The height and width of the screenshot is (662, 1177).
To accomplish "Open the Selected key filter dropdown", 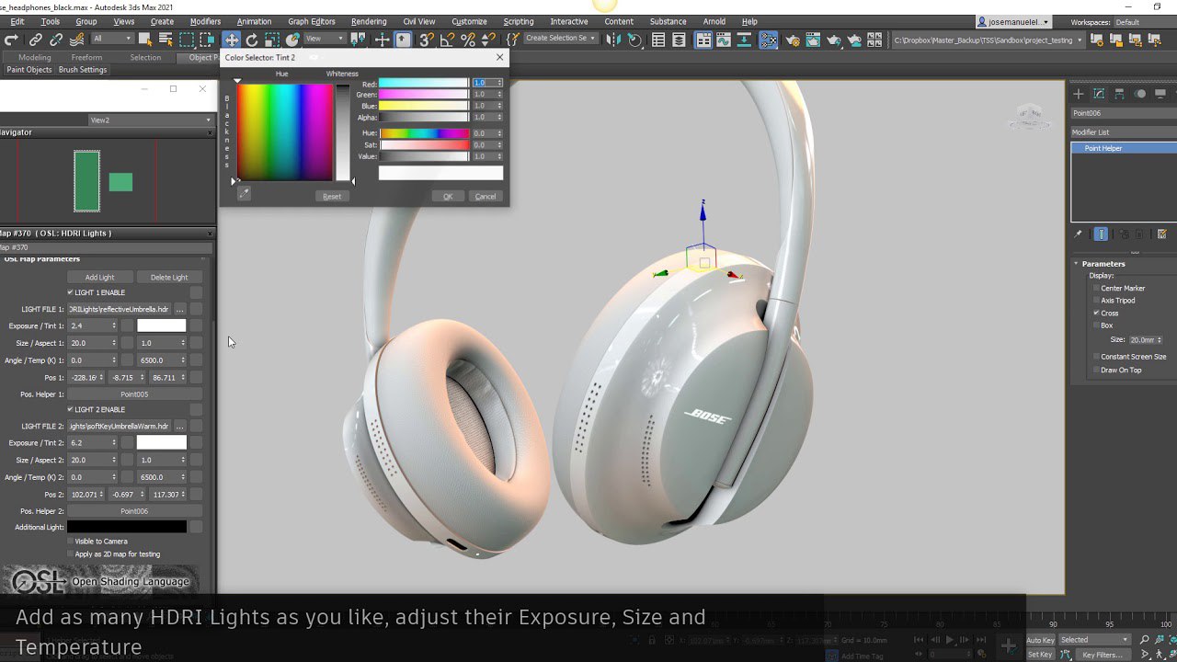I will click(1094, 640).
